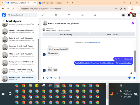Viewport: 140px width, 105px height.
Task: Select Karina's conversation in the list
Action: click(x=19, y=79)
